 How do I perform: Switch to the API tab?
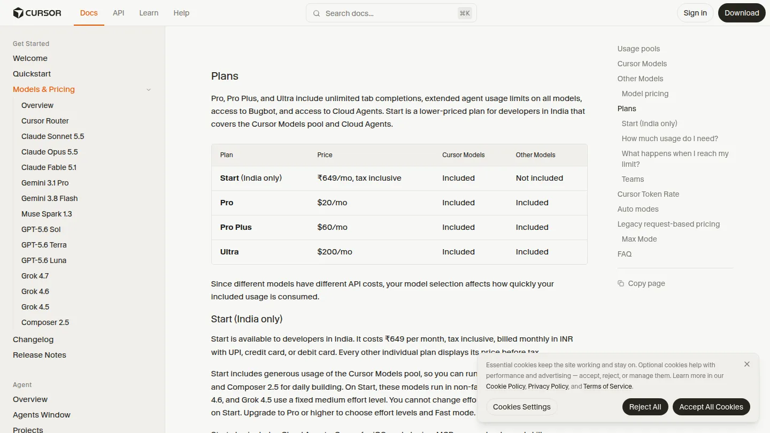[119, 13]
